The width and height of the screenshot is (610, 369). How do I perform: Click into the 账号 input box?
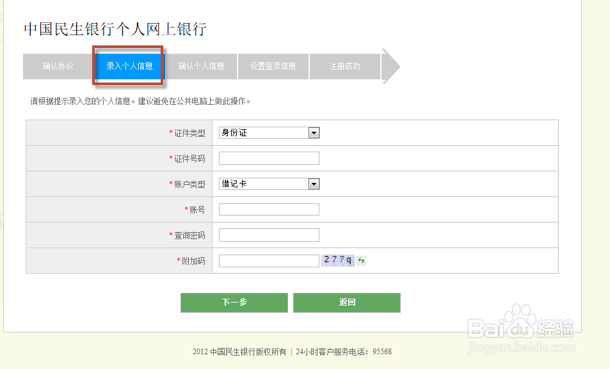(x=269, y=210)
